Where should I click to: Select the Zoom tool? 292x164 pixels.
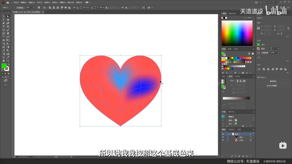click(x=8, y=61)
